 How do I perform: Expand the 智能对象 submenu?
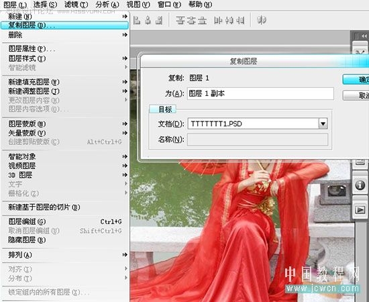64,156
